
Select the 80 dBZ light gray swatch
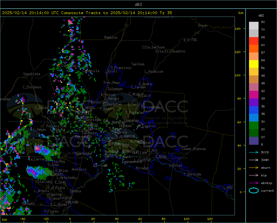[254, 26]
